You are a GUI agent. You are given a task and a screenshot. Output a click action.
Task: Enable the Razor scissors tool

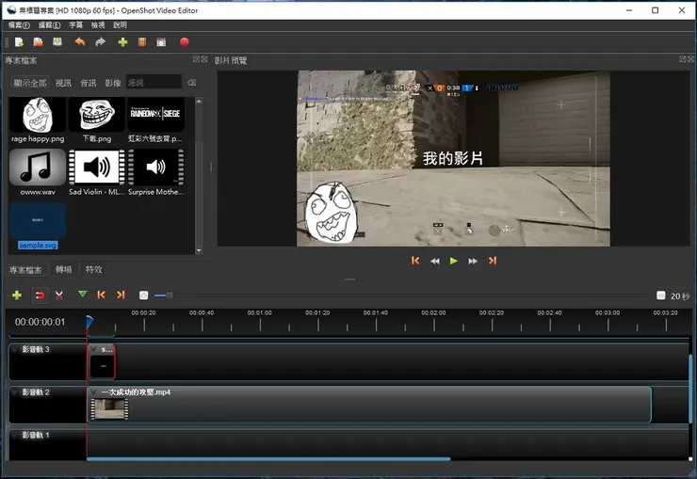coord(59,295)
